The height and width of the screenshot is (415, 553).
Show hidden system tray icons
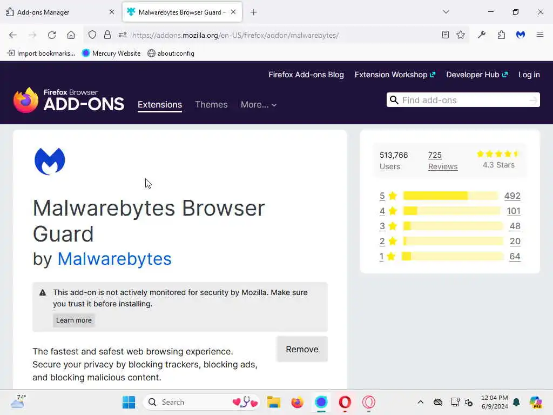click(420, 402)
